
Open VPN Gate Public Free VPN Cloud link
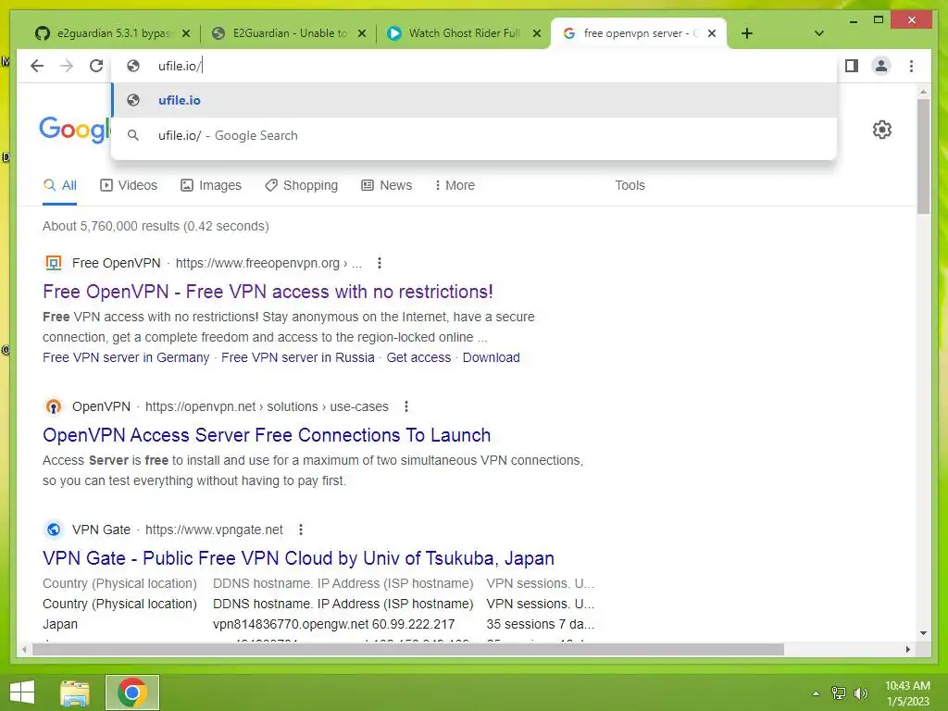pos(299,558)
